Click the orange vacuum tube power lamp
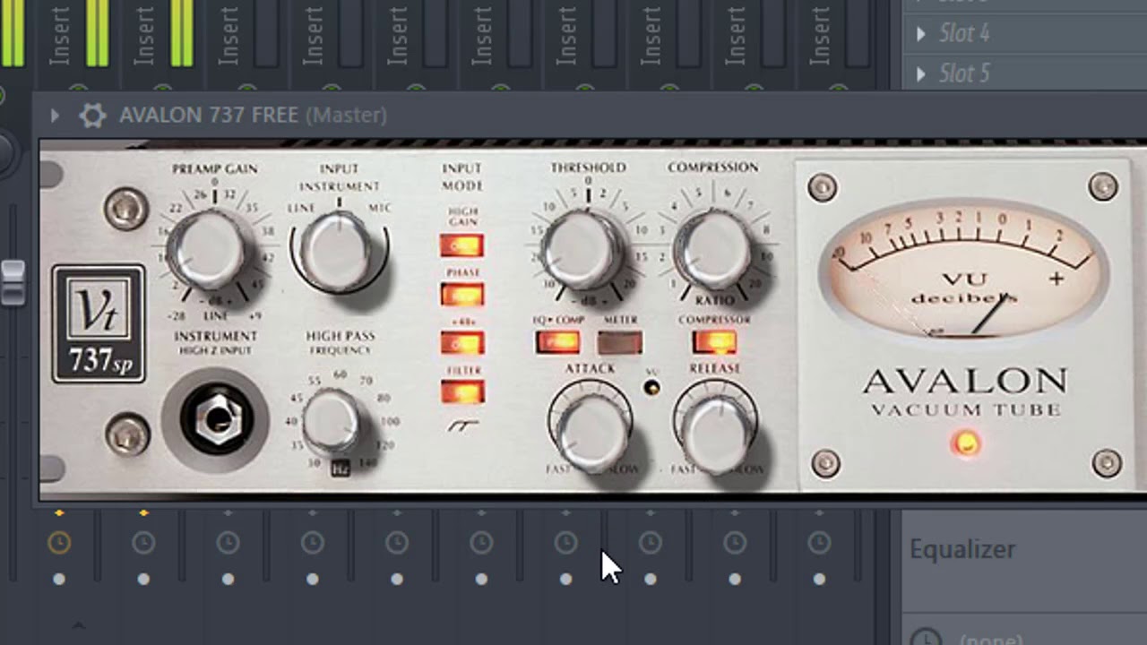1147x645 pixels. [x=966, y=443]
